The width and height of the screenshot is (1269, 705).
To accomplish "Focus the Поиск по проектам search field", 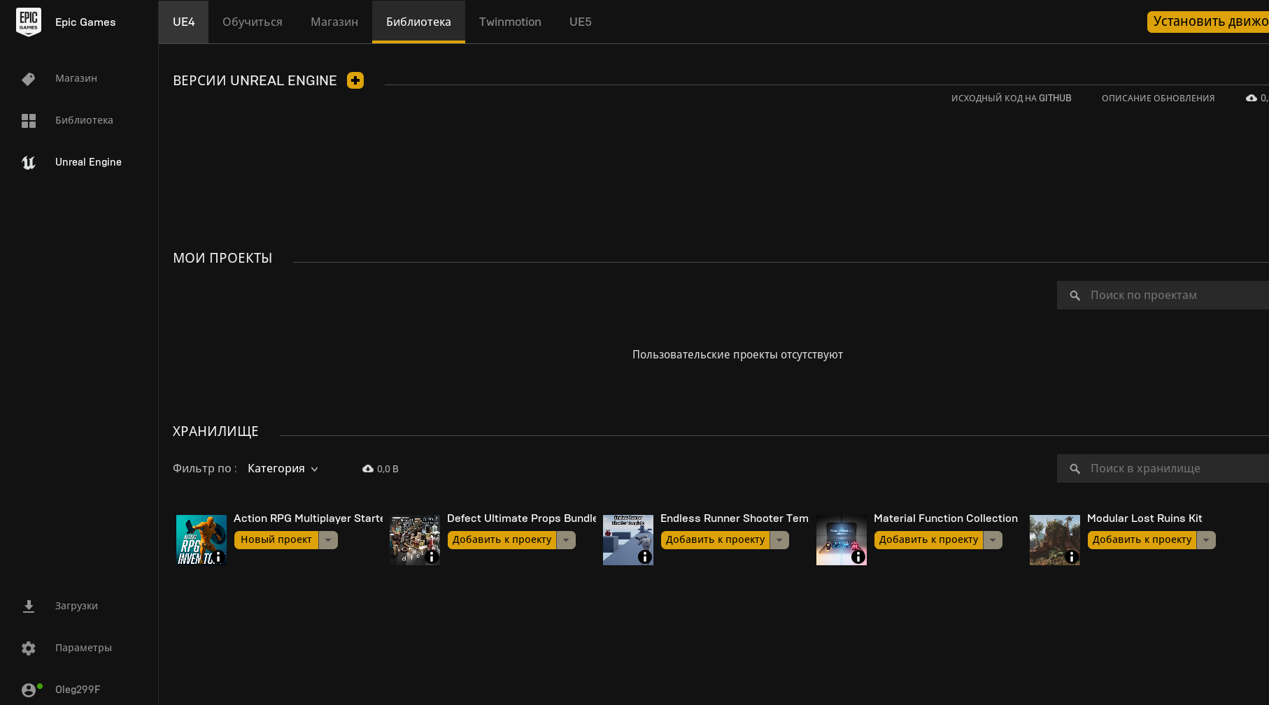I will pos(1163,296).
